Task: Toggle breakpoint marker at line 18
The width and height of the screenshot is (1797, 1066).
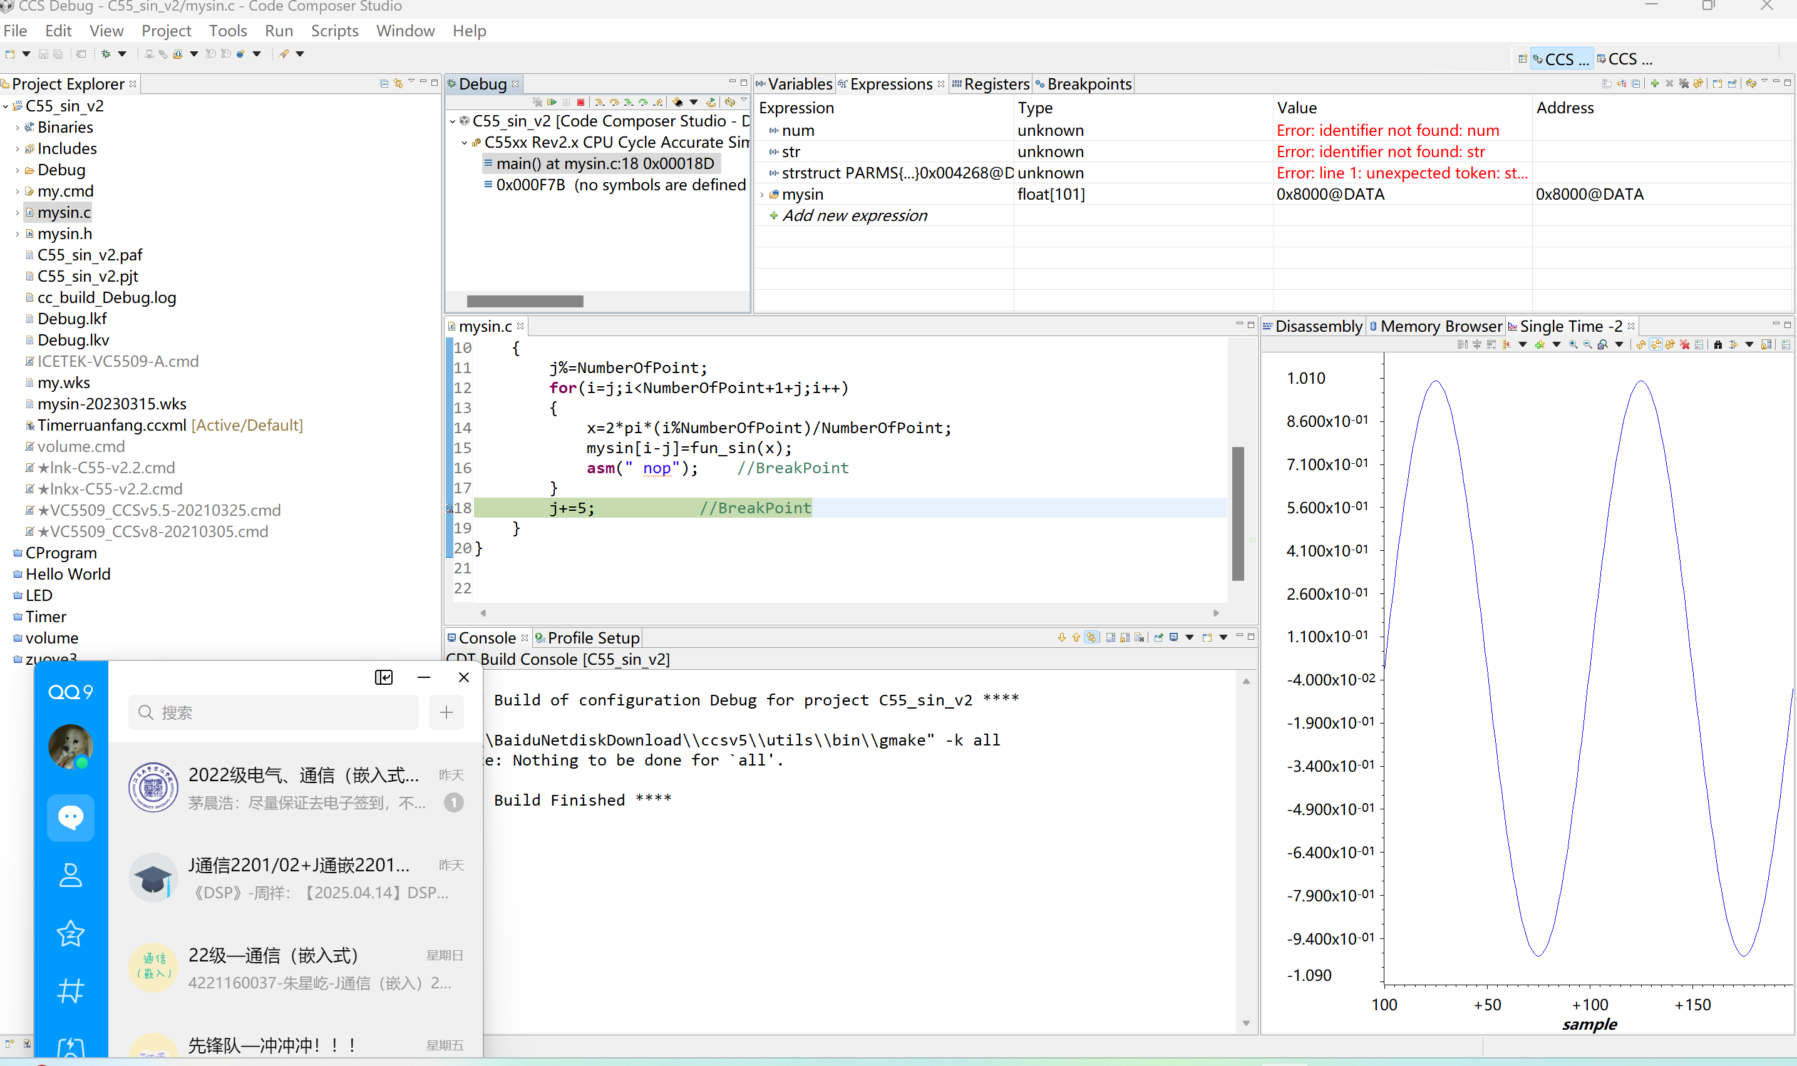Action: tap(449, 508)
